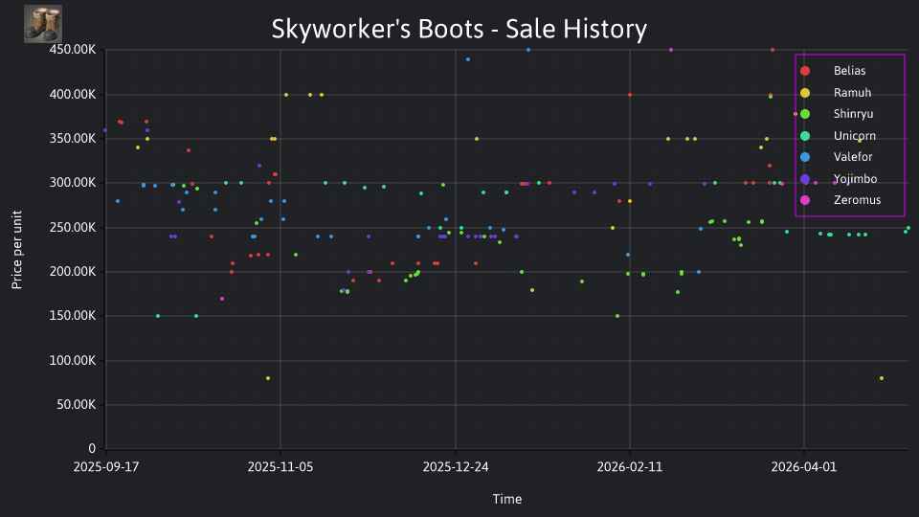Click the chart title Skyworker's Boots - Sale History
The height and width of the screenshot is (517, 919).
pos(459,30)
